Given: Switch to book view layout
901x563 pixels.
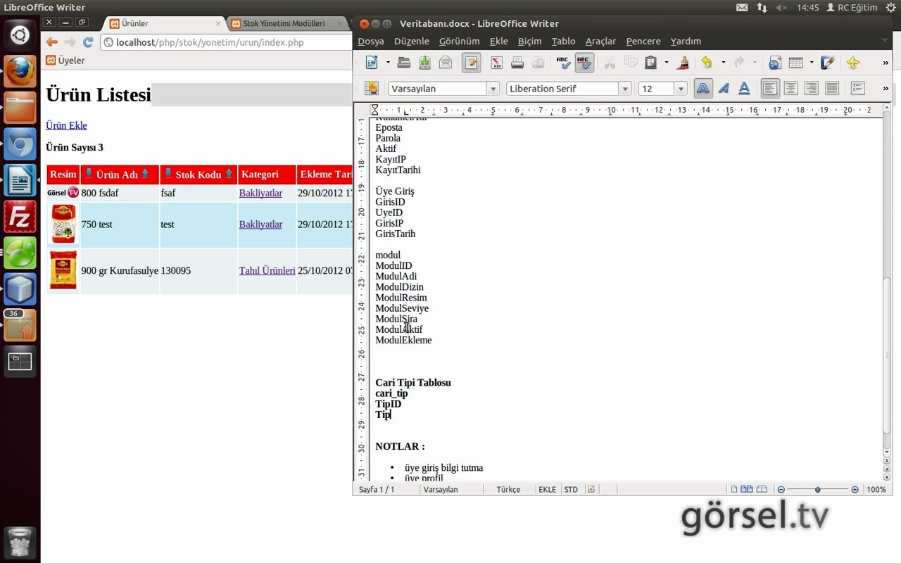Looking at the screenshot, I should tap(762, 489).
